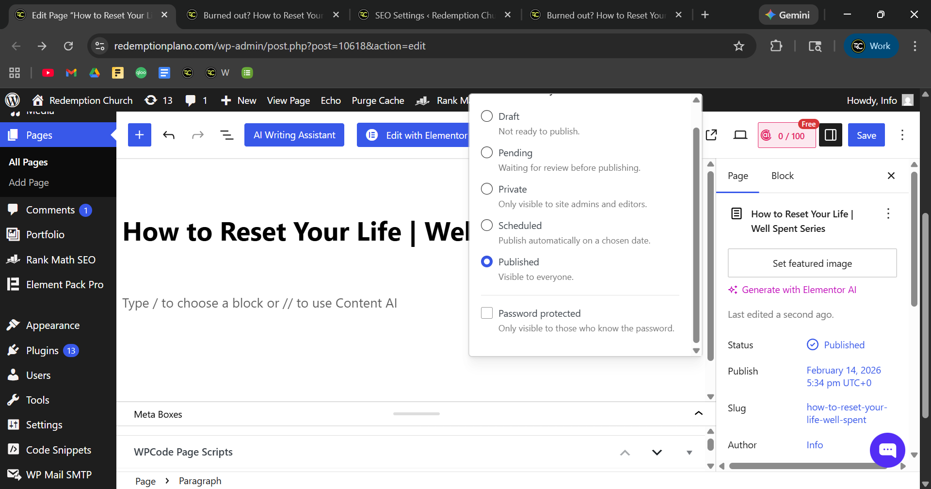The height and width of the screenshot is (489, 931).
Task: Open the editor options three-dot menu
Action: pos(902,135)
